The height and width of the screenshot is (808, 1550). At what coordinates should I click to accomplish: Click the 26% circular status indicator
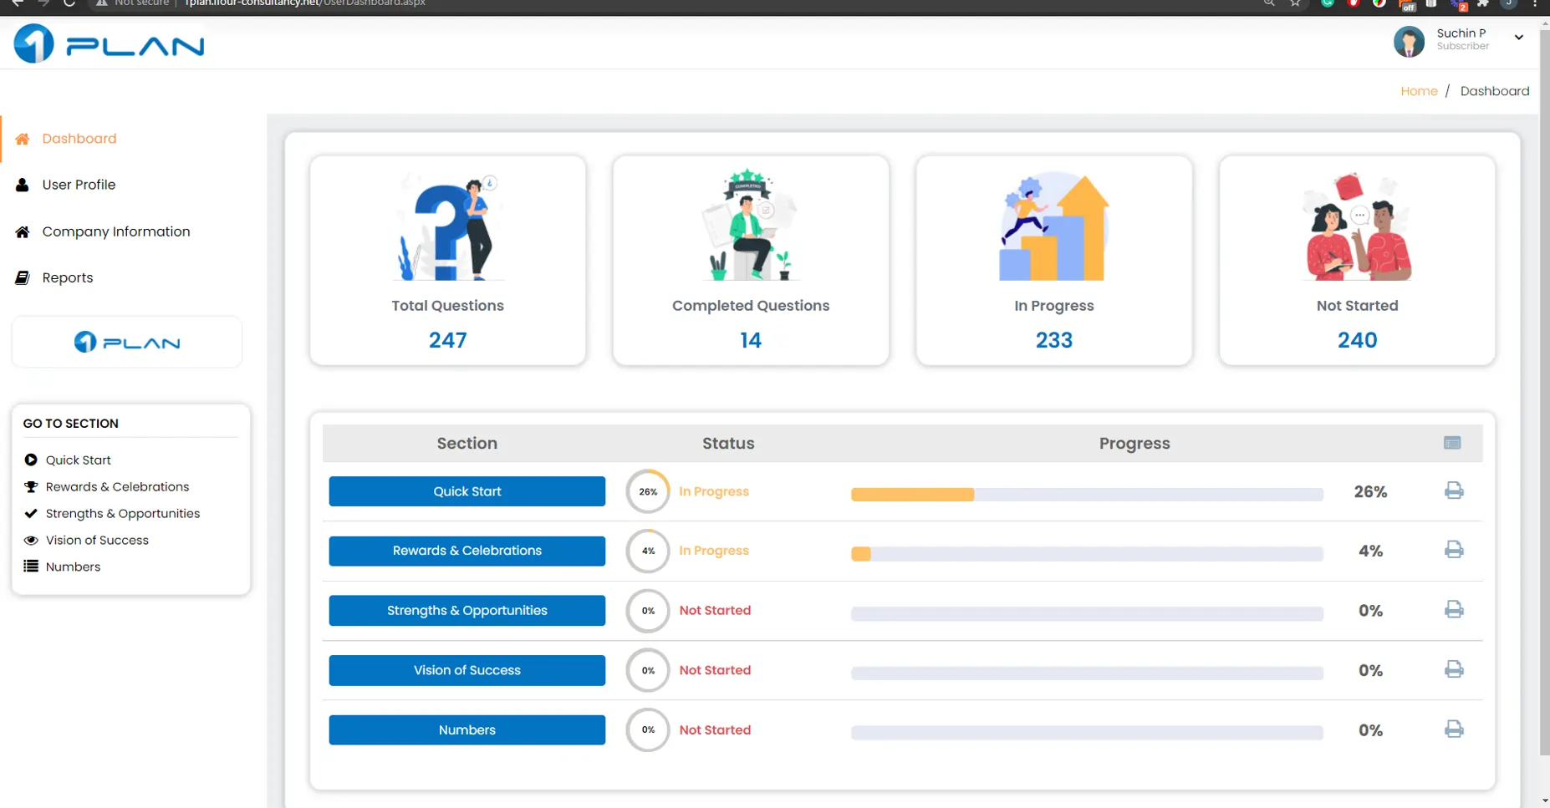point(648,491)
